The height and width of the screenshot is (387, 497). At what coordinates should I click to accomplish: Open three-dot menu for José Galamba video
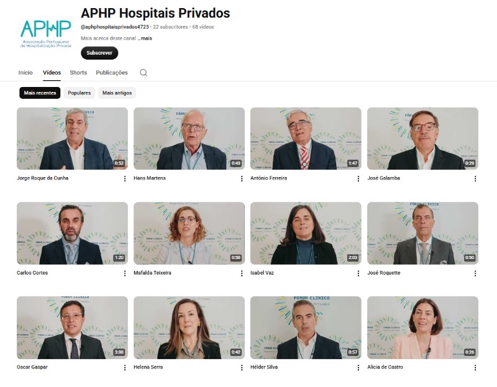tap(475, 179)
